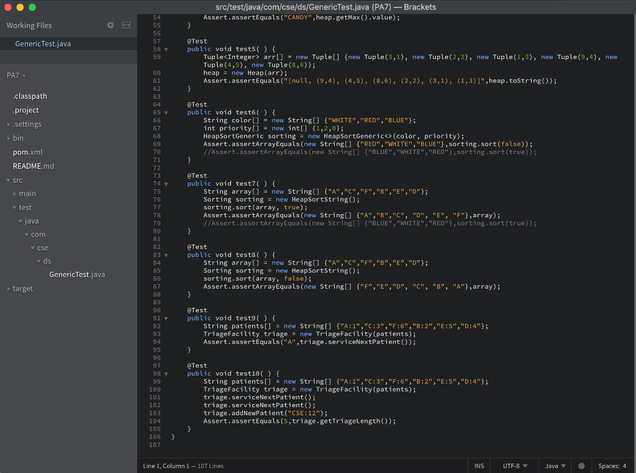Click line number 70 in gutter
The width and height of the screenshot is (636, 473).
pos(157,152)
